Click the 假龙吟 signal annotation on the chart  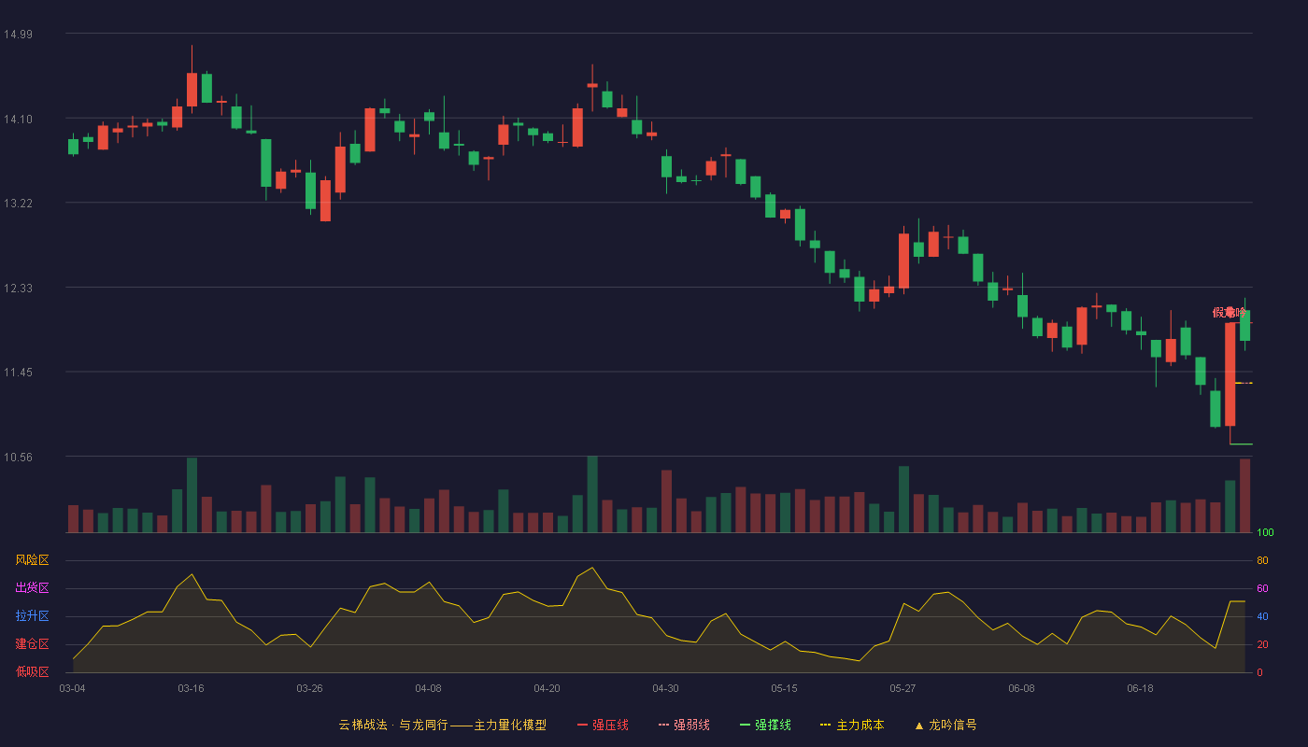point(1229,313)
